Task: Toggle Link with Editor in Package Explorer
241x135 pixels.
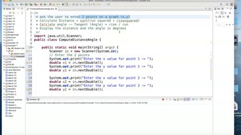Action: pos(14,13)
